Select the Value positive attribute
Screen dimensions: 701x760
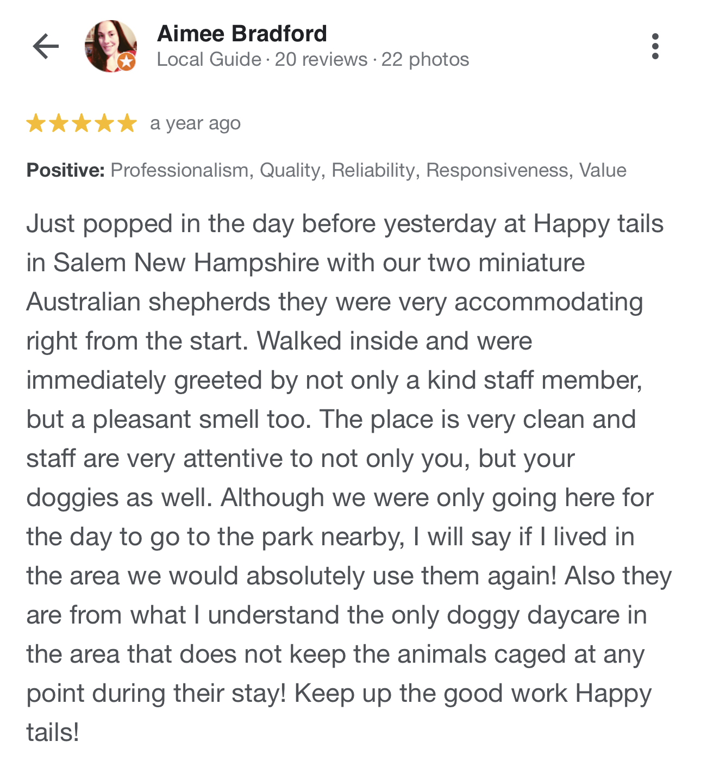pyautogui.click(x=603, y=170)
